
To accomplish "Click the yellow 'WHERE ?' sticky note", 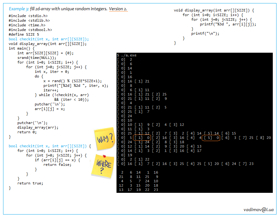I will tap(103, 166).
